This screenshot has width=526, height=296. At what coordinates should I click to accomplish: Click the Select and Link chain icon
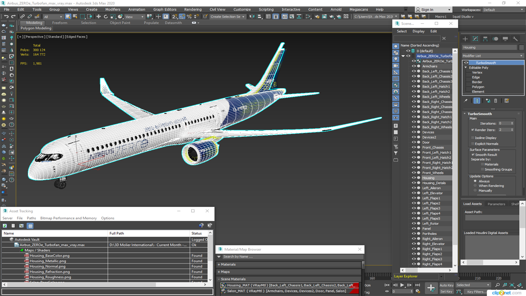pyautogui.click(x=23, y=16)
